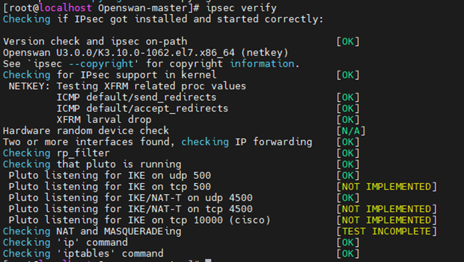464x262 pixels.
Task: Click NOT IMPLEMENTED status for tcp 500
Action: point(387,187)
